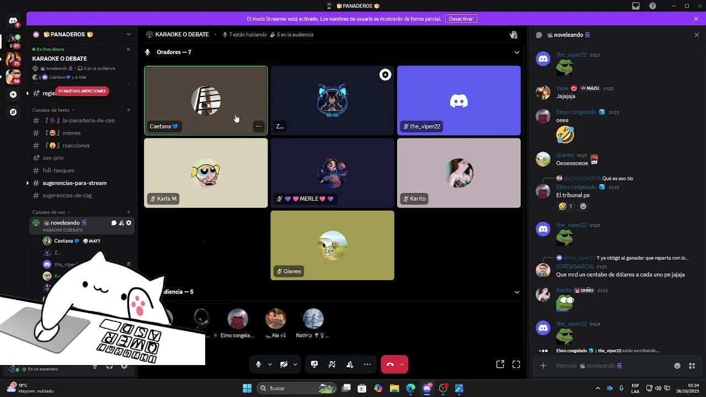Image resolution: width=706 pixels, height=397 pixels.
Task: Enter full screen mode
Action: pos(516,364)
